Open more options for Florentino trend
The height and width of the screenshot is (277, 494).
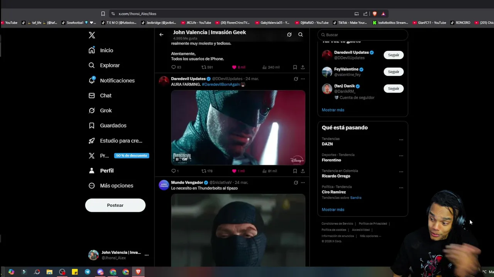[x=401, y=156]
